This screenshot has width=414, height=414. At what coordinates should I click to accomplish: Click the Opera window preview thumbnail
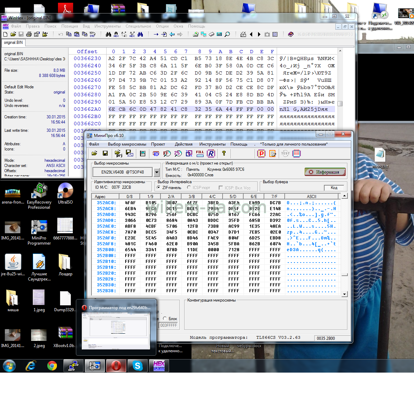116,332
